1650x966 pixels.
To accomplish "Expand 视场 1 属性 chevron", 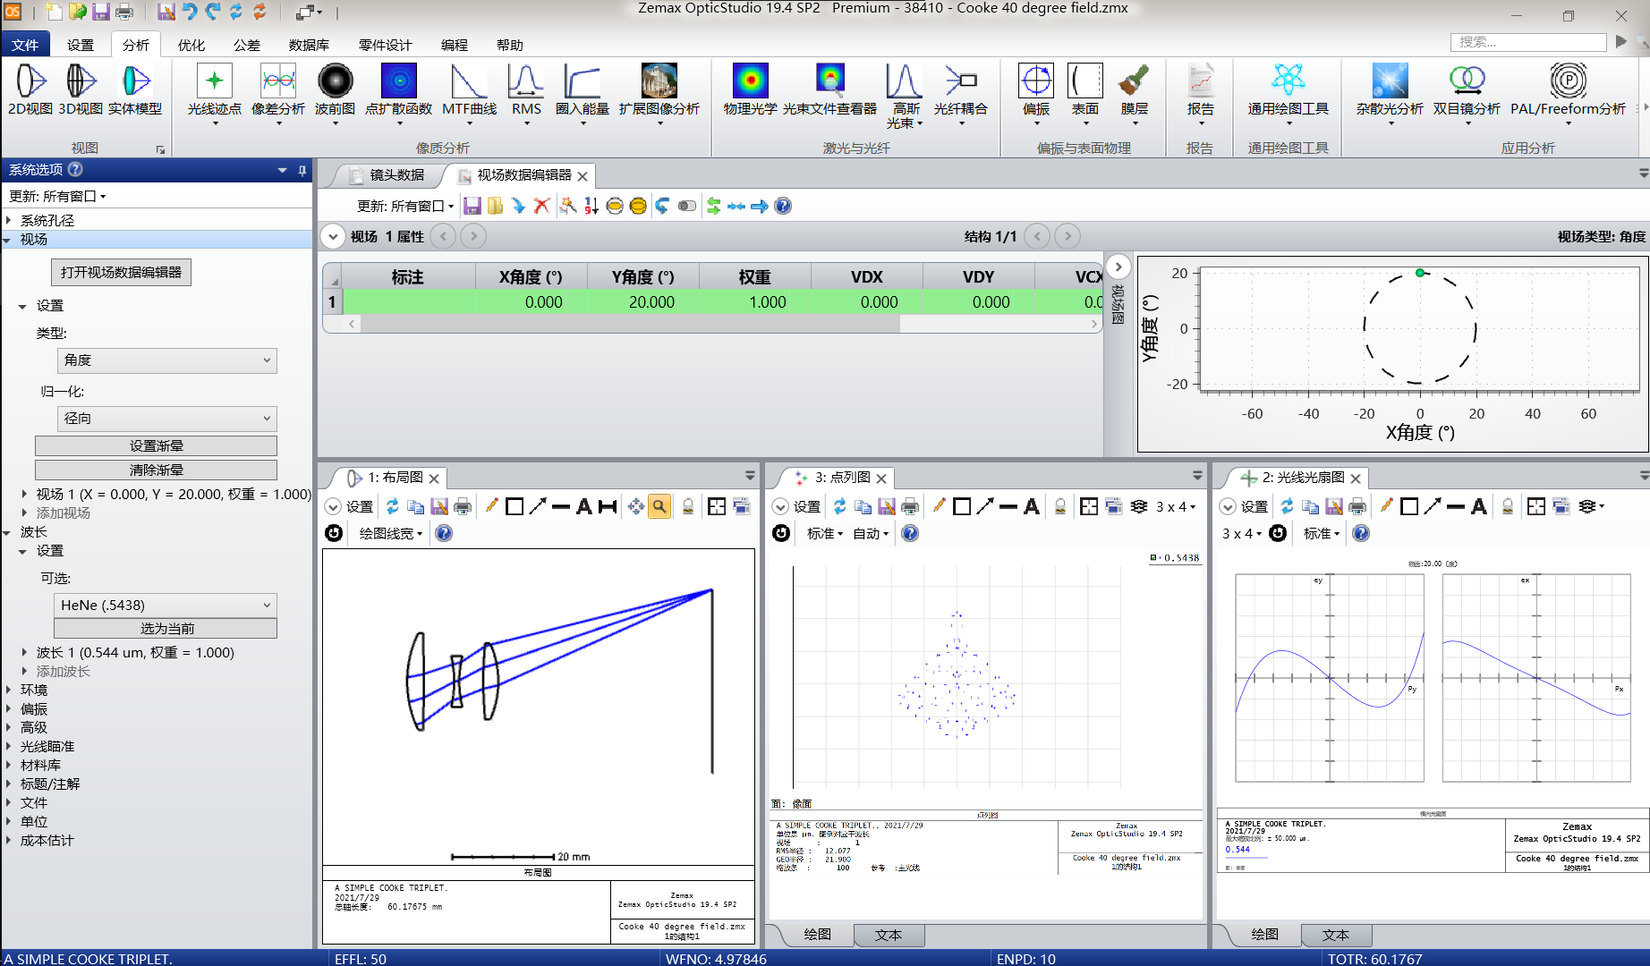I will [333, 237].
